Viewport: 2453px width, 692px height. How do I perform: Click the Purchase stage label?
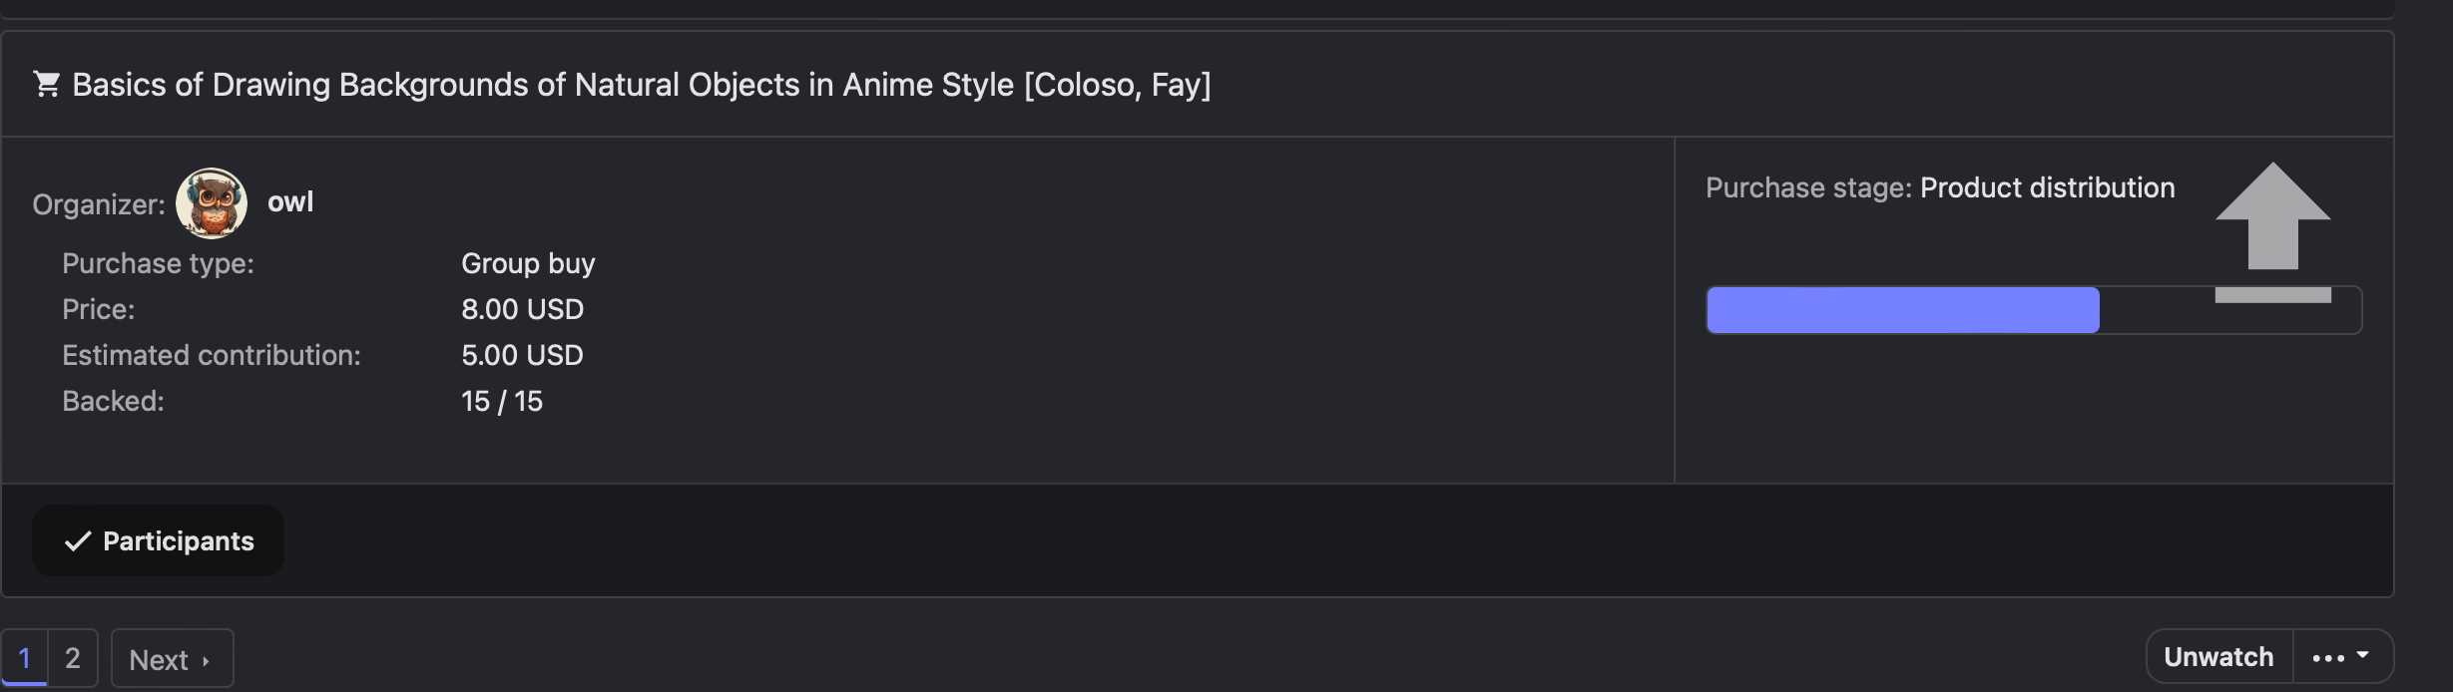tap(1807, 188)
